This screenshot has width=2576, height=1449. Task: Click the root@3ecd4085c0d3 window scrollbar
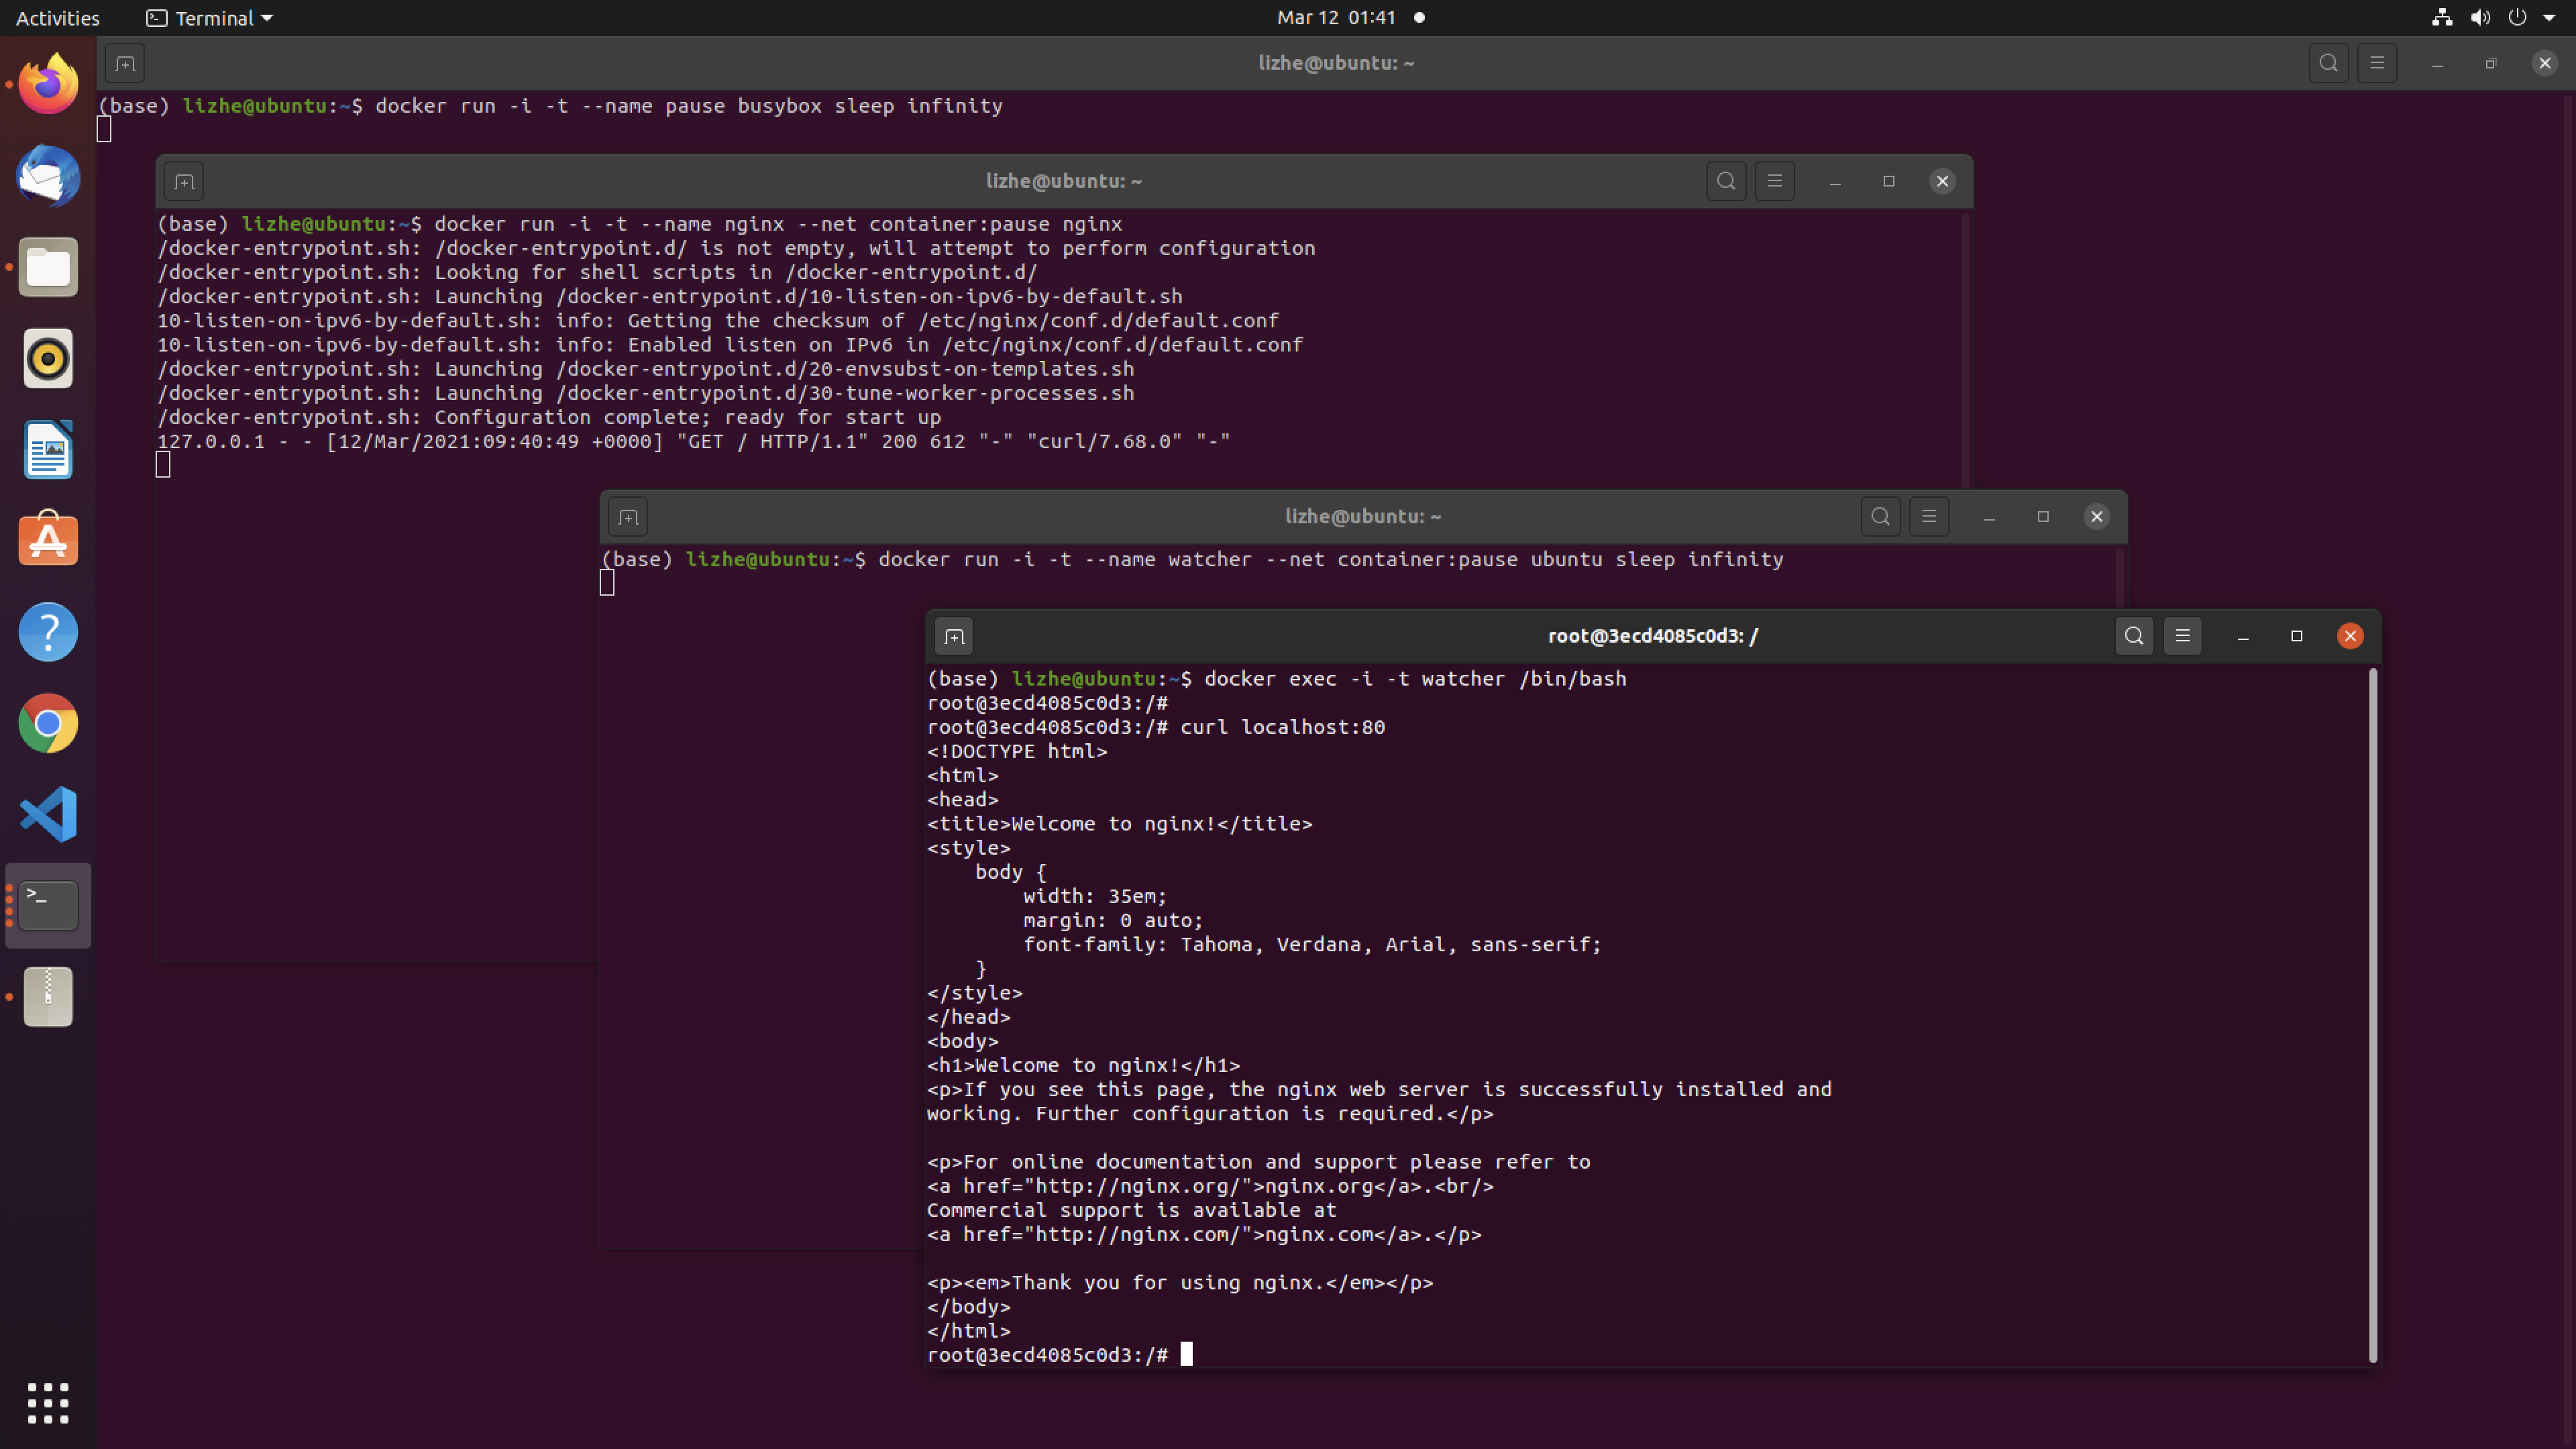click(2373, 1015)
